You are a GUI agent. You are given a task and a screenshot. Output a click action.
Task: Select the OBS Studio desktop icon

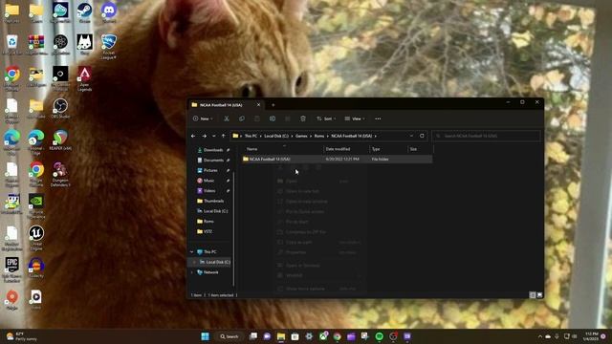click(60, 108)
